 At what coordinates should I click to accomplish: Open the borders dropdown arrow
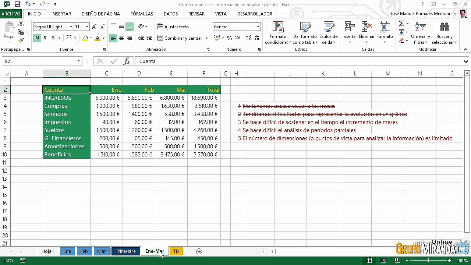tap(75, 38)
